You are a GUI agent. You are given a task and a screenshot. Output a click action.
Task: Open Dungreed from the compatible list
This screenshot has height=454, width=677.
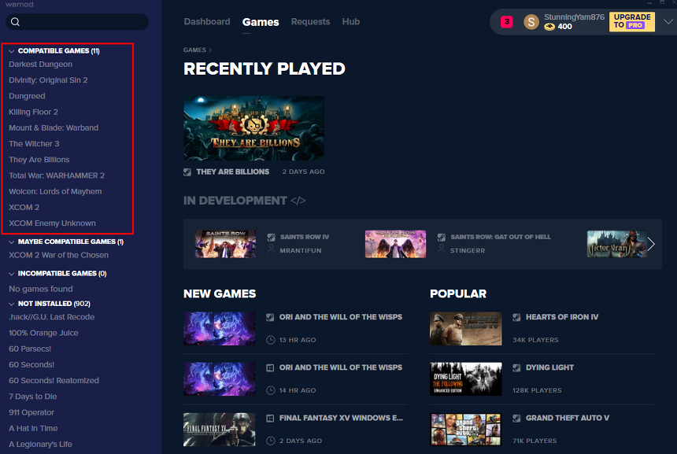pos(27,96)
